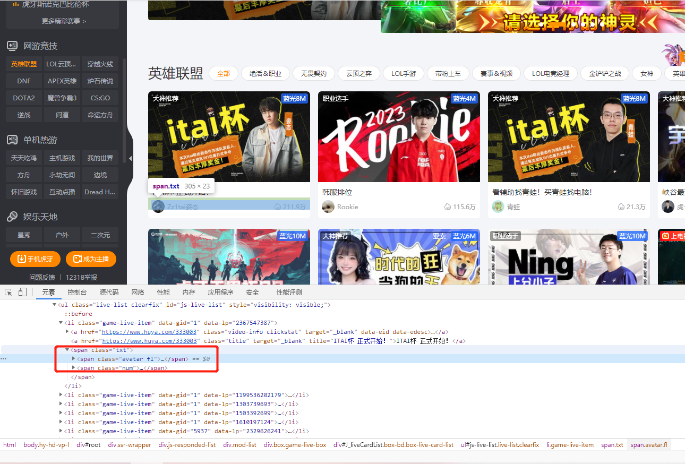Toggle the DevTools device emulation icon

click(22, 293)
